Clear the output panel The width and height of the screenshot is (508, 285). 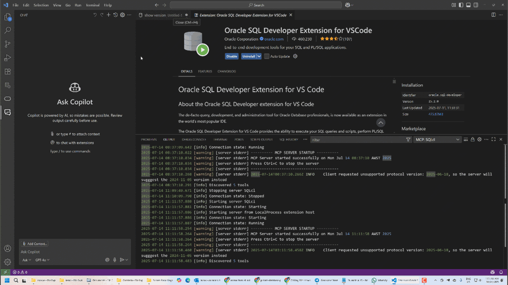tap(465, 140)
